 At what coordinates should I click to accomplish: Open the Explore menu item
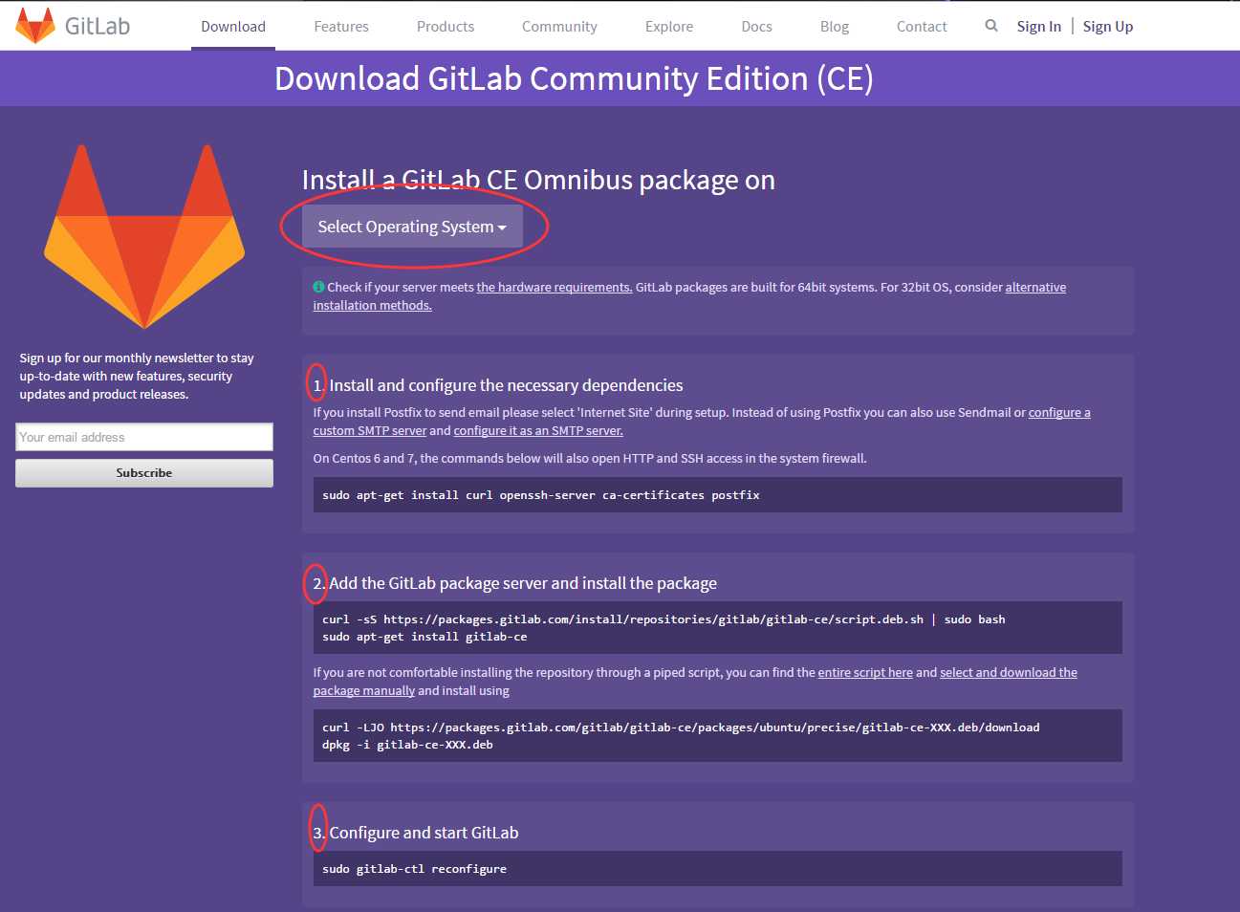(x=669, y=27)
